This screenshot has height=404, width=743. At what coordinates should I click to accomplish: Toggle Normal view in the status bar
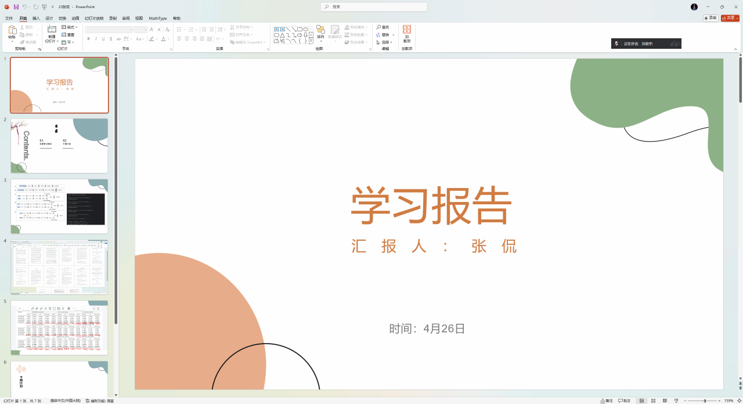pyautogui.click(x=642, y=401)
